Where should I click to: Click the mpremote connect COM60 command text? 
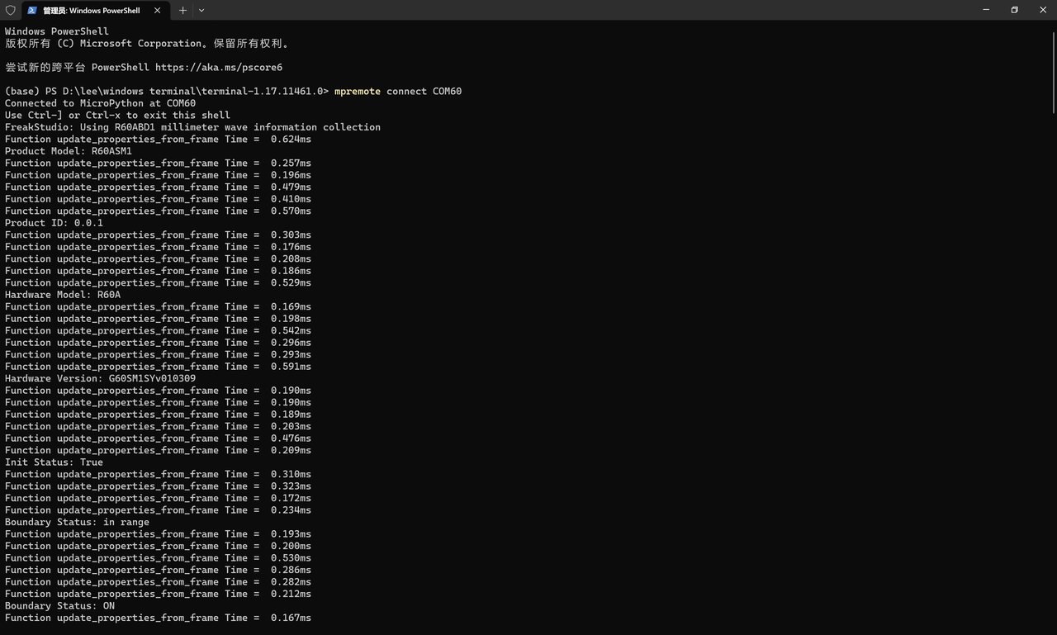click(398, 92)
